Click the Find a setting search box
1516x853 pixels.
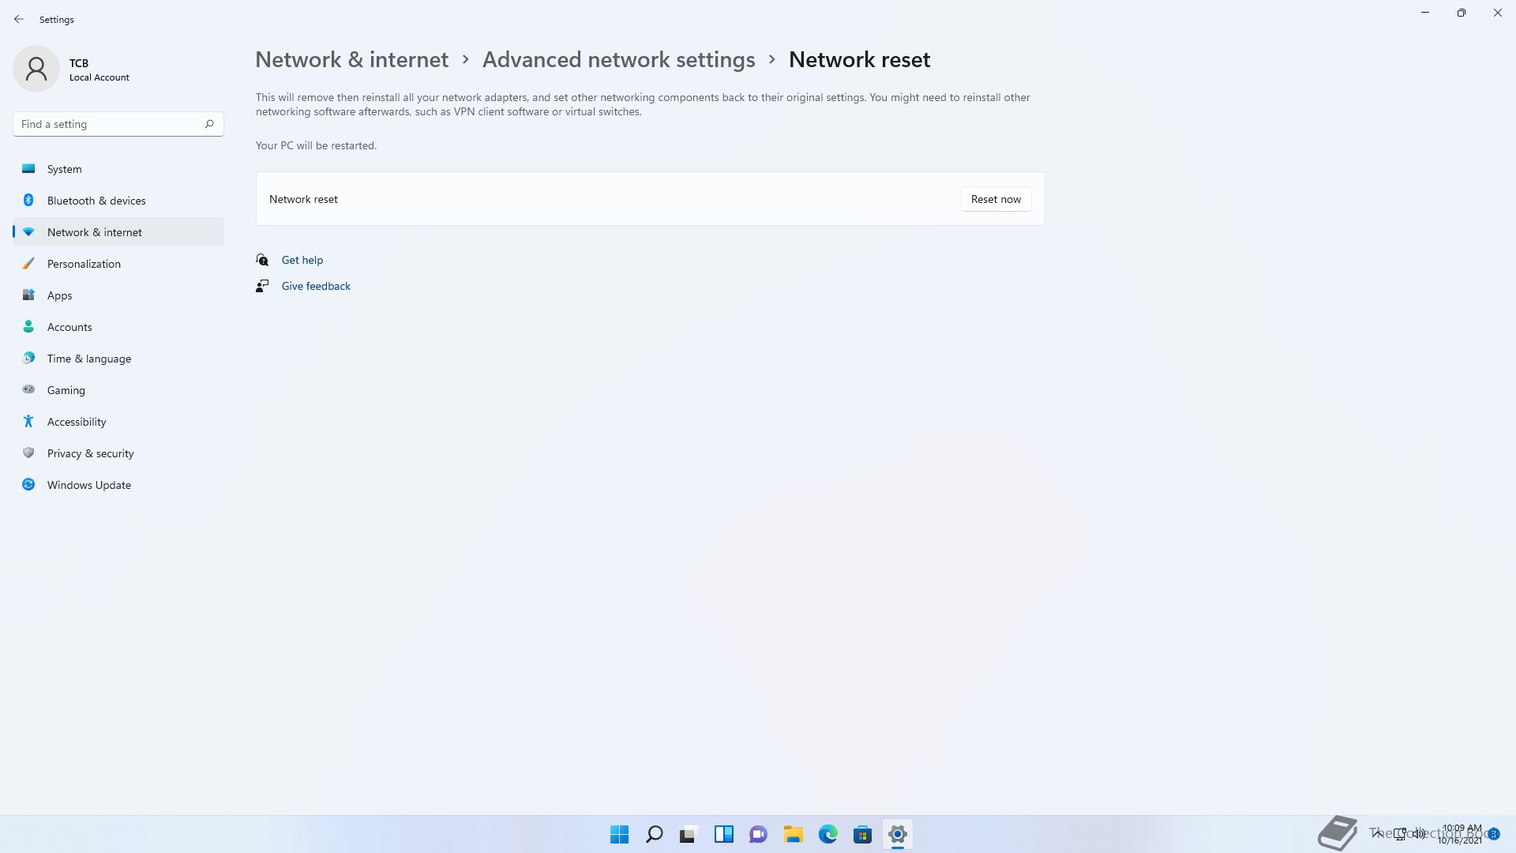tap(118, 124)
